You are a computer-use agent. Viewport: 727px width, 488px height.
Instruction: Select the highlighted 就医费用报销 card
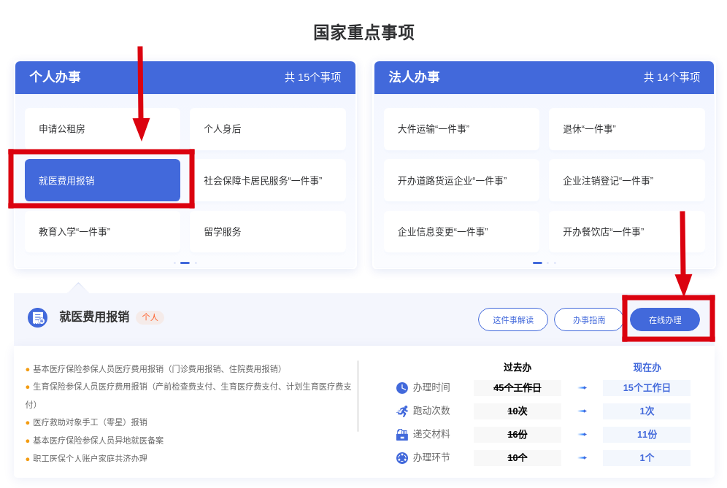(102, 180)
